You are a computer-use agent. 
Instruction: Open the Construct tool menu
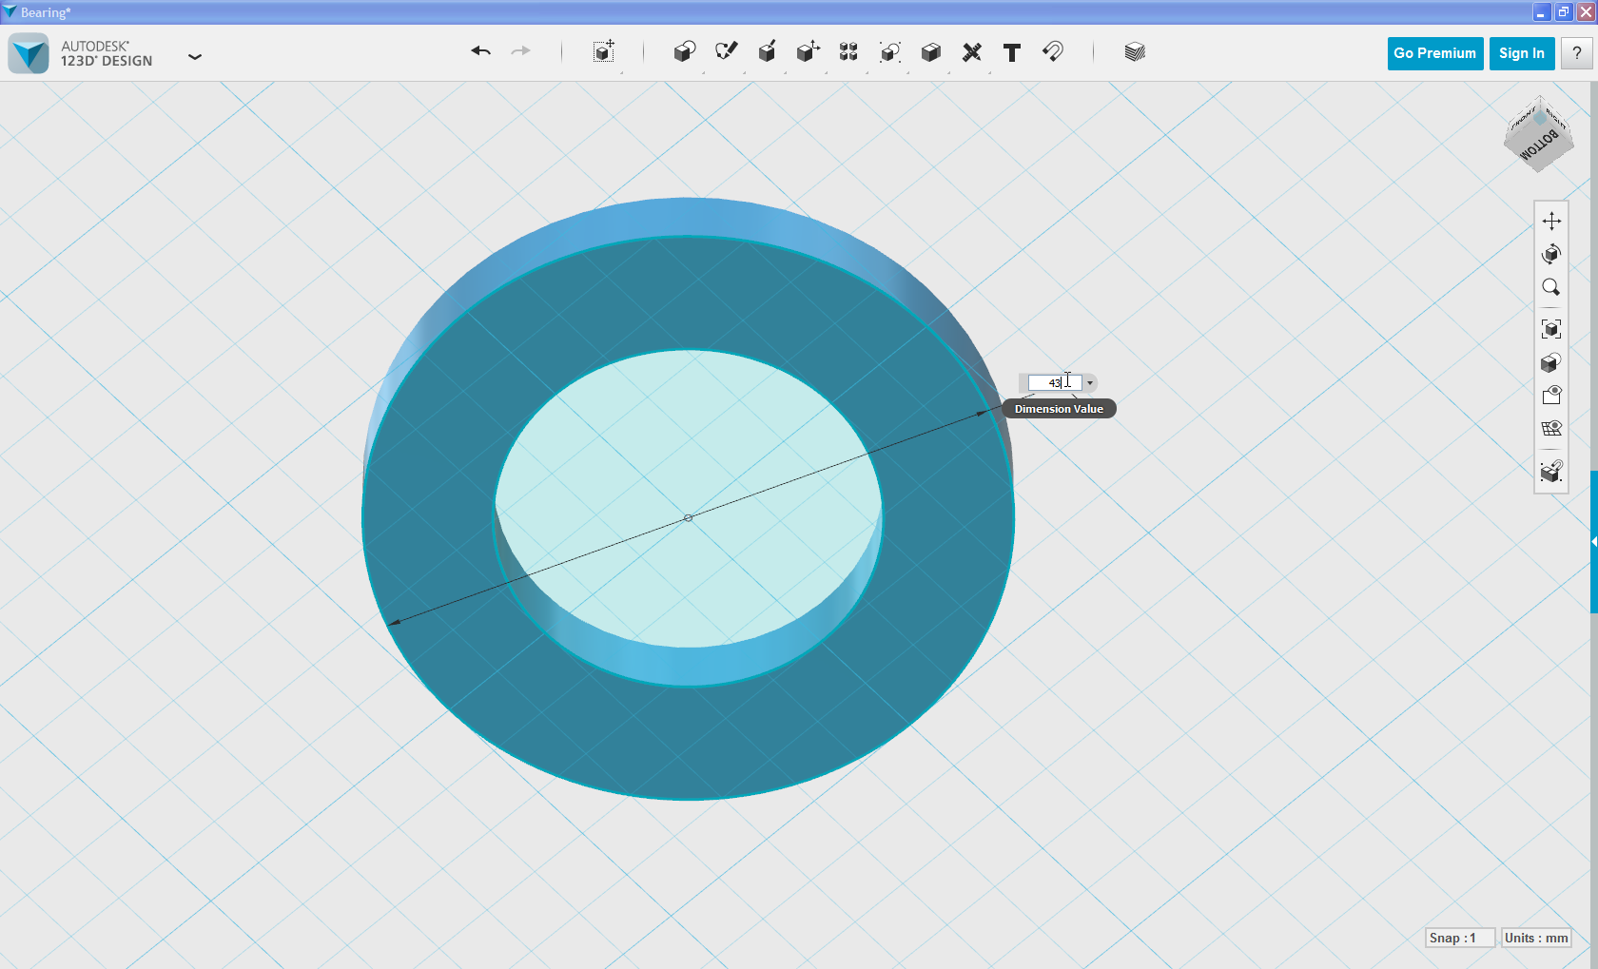(767, 51)
